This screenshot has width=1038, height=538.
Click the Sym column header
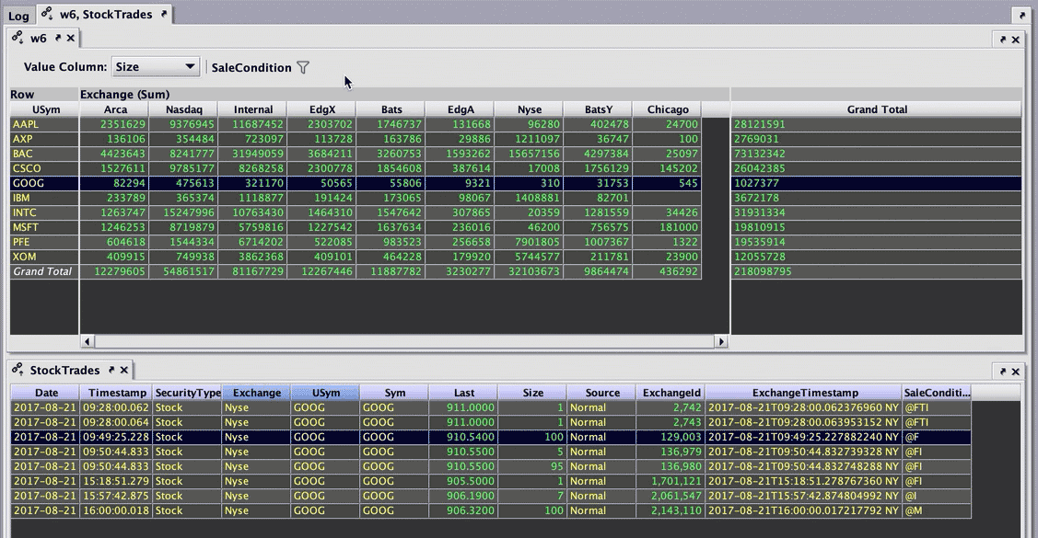(394, 393)
